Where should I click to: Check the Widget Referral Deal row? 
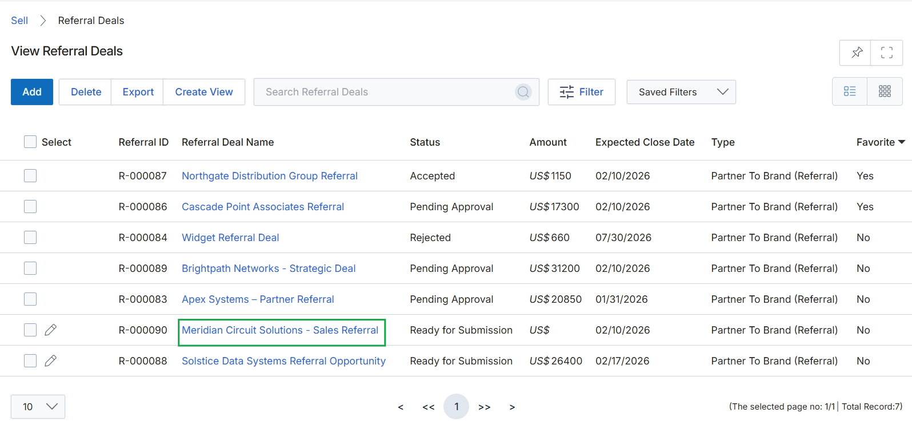pyautogui.click(x=30, y=237)
